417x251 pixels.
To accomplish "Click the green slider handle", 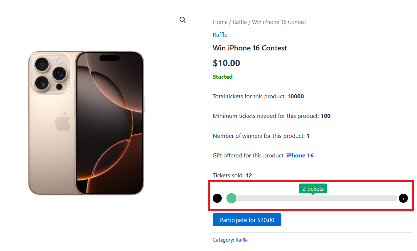I will pyautogui.click(x=231, y=198).
